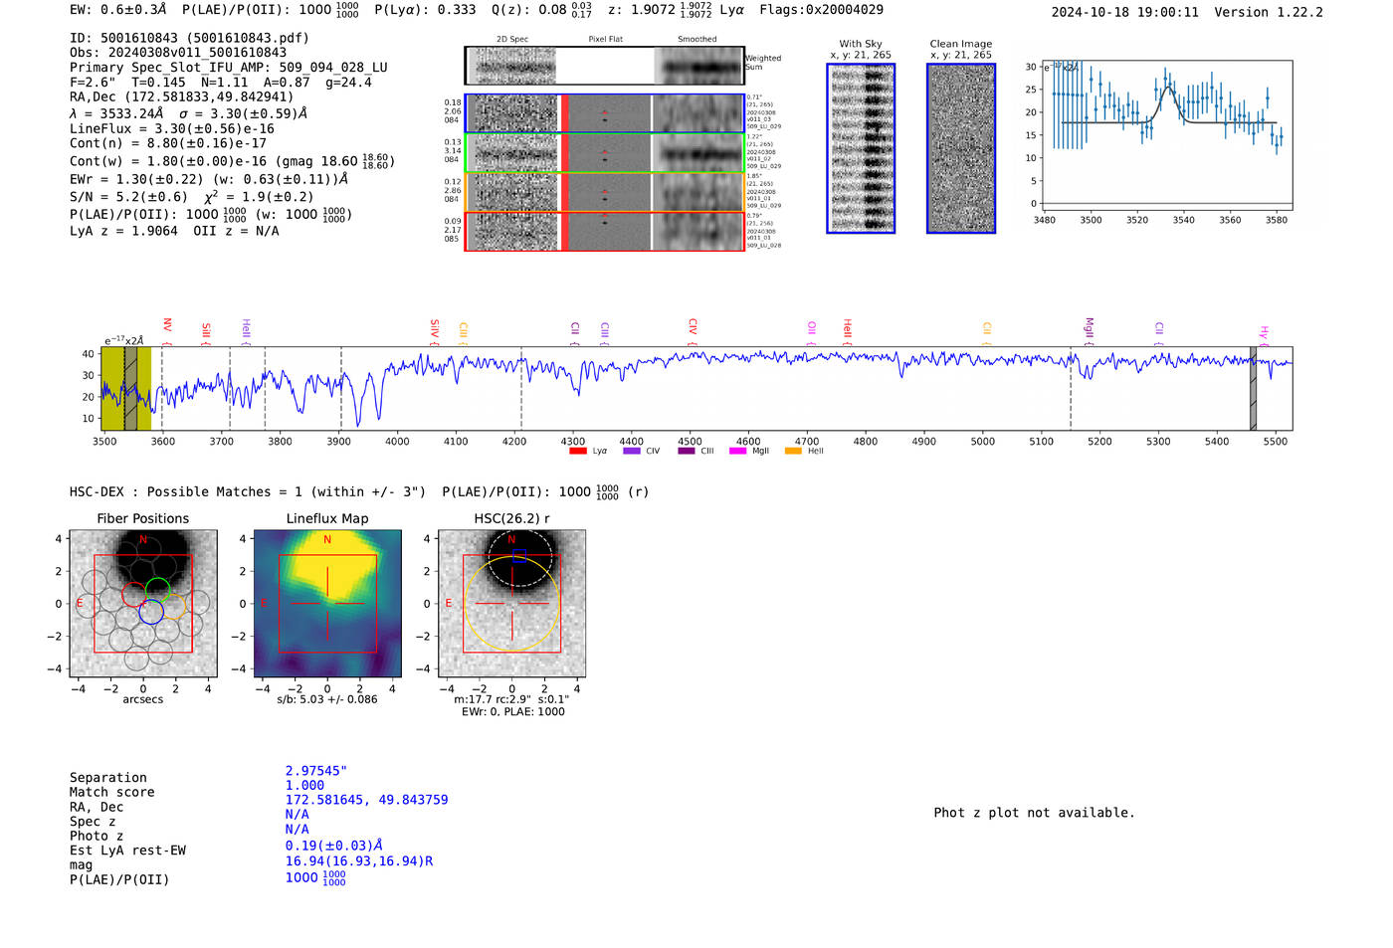Click the dark purple CIII legend swatch
1393x948 pixels.
click(686, 451)
